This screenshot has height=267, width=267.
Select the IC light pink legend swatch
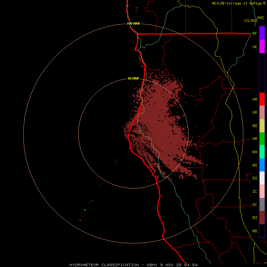click(262, 191)
